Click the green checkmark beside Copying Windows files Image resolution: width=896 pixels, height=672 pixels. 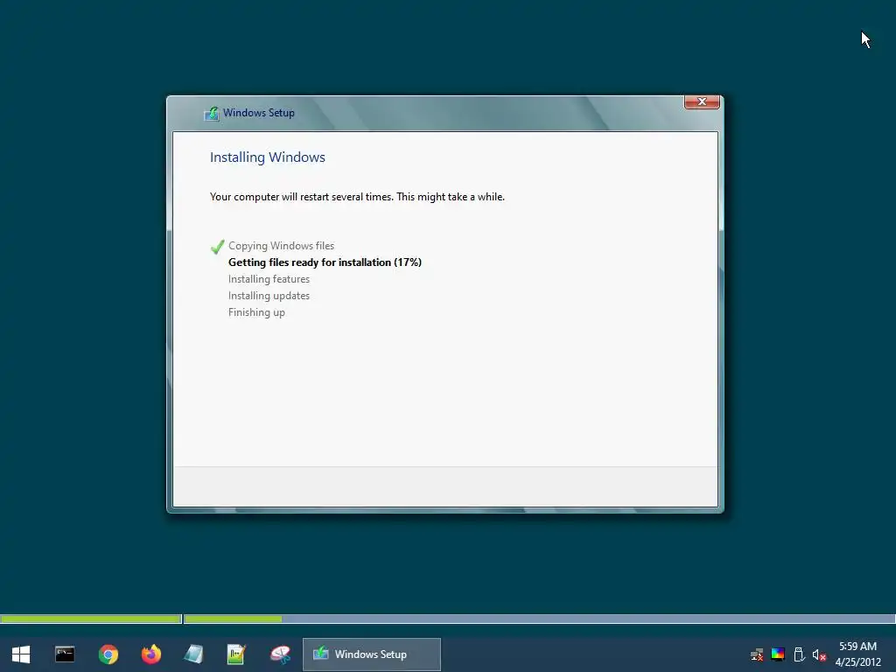coord(217,247)
